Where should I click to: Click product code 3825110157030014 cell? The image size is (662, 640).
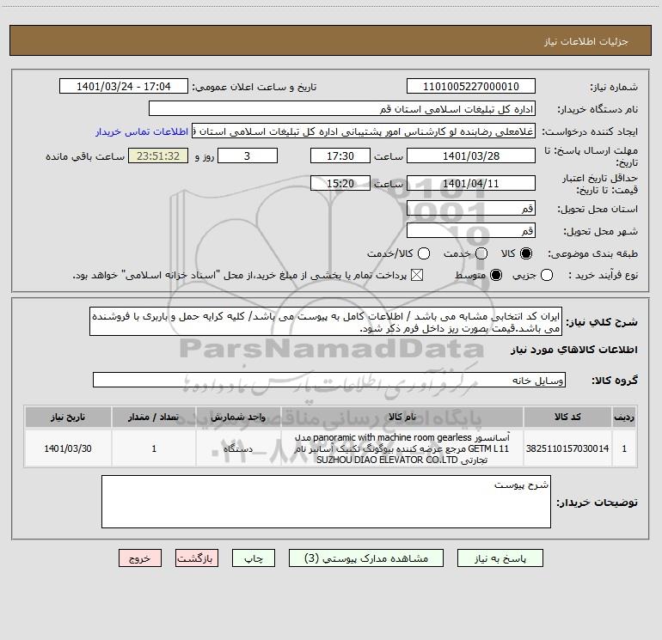(567, 448)
